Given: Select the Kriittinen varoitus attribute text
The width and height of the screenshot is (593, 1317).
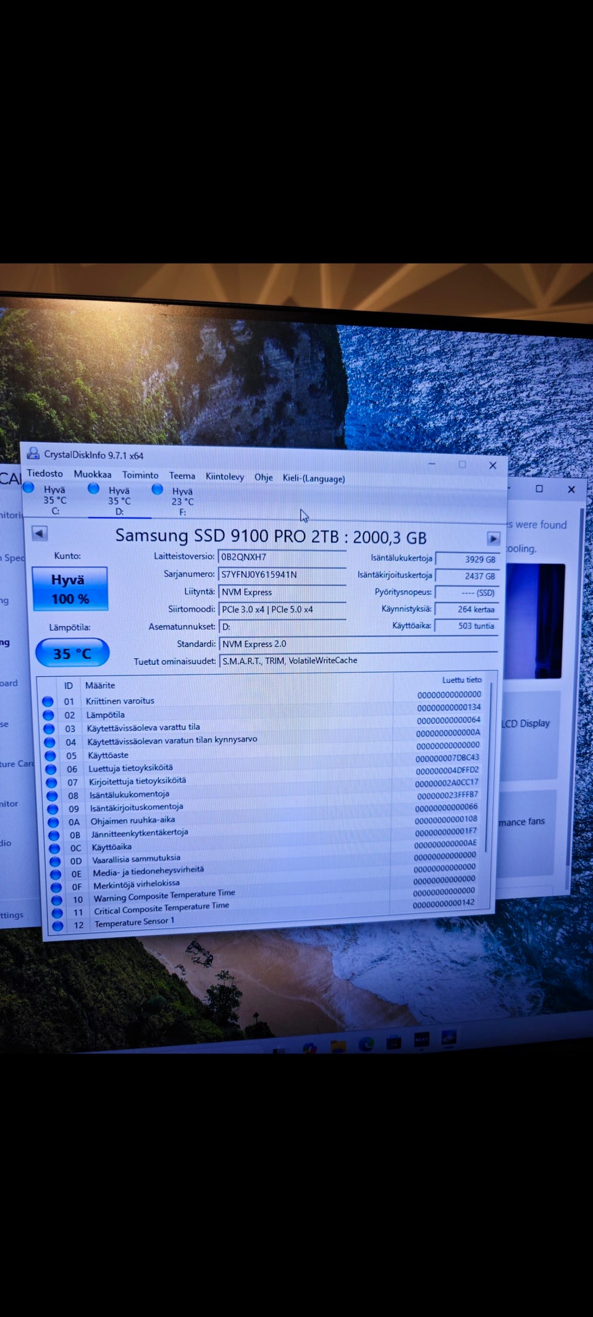Looking at the screenshot, I should coord(120,701).
